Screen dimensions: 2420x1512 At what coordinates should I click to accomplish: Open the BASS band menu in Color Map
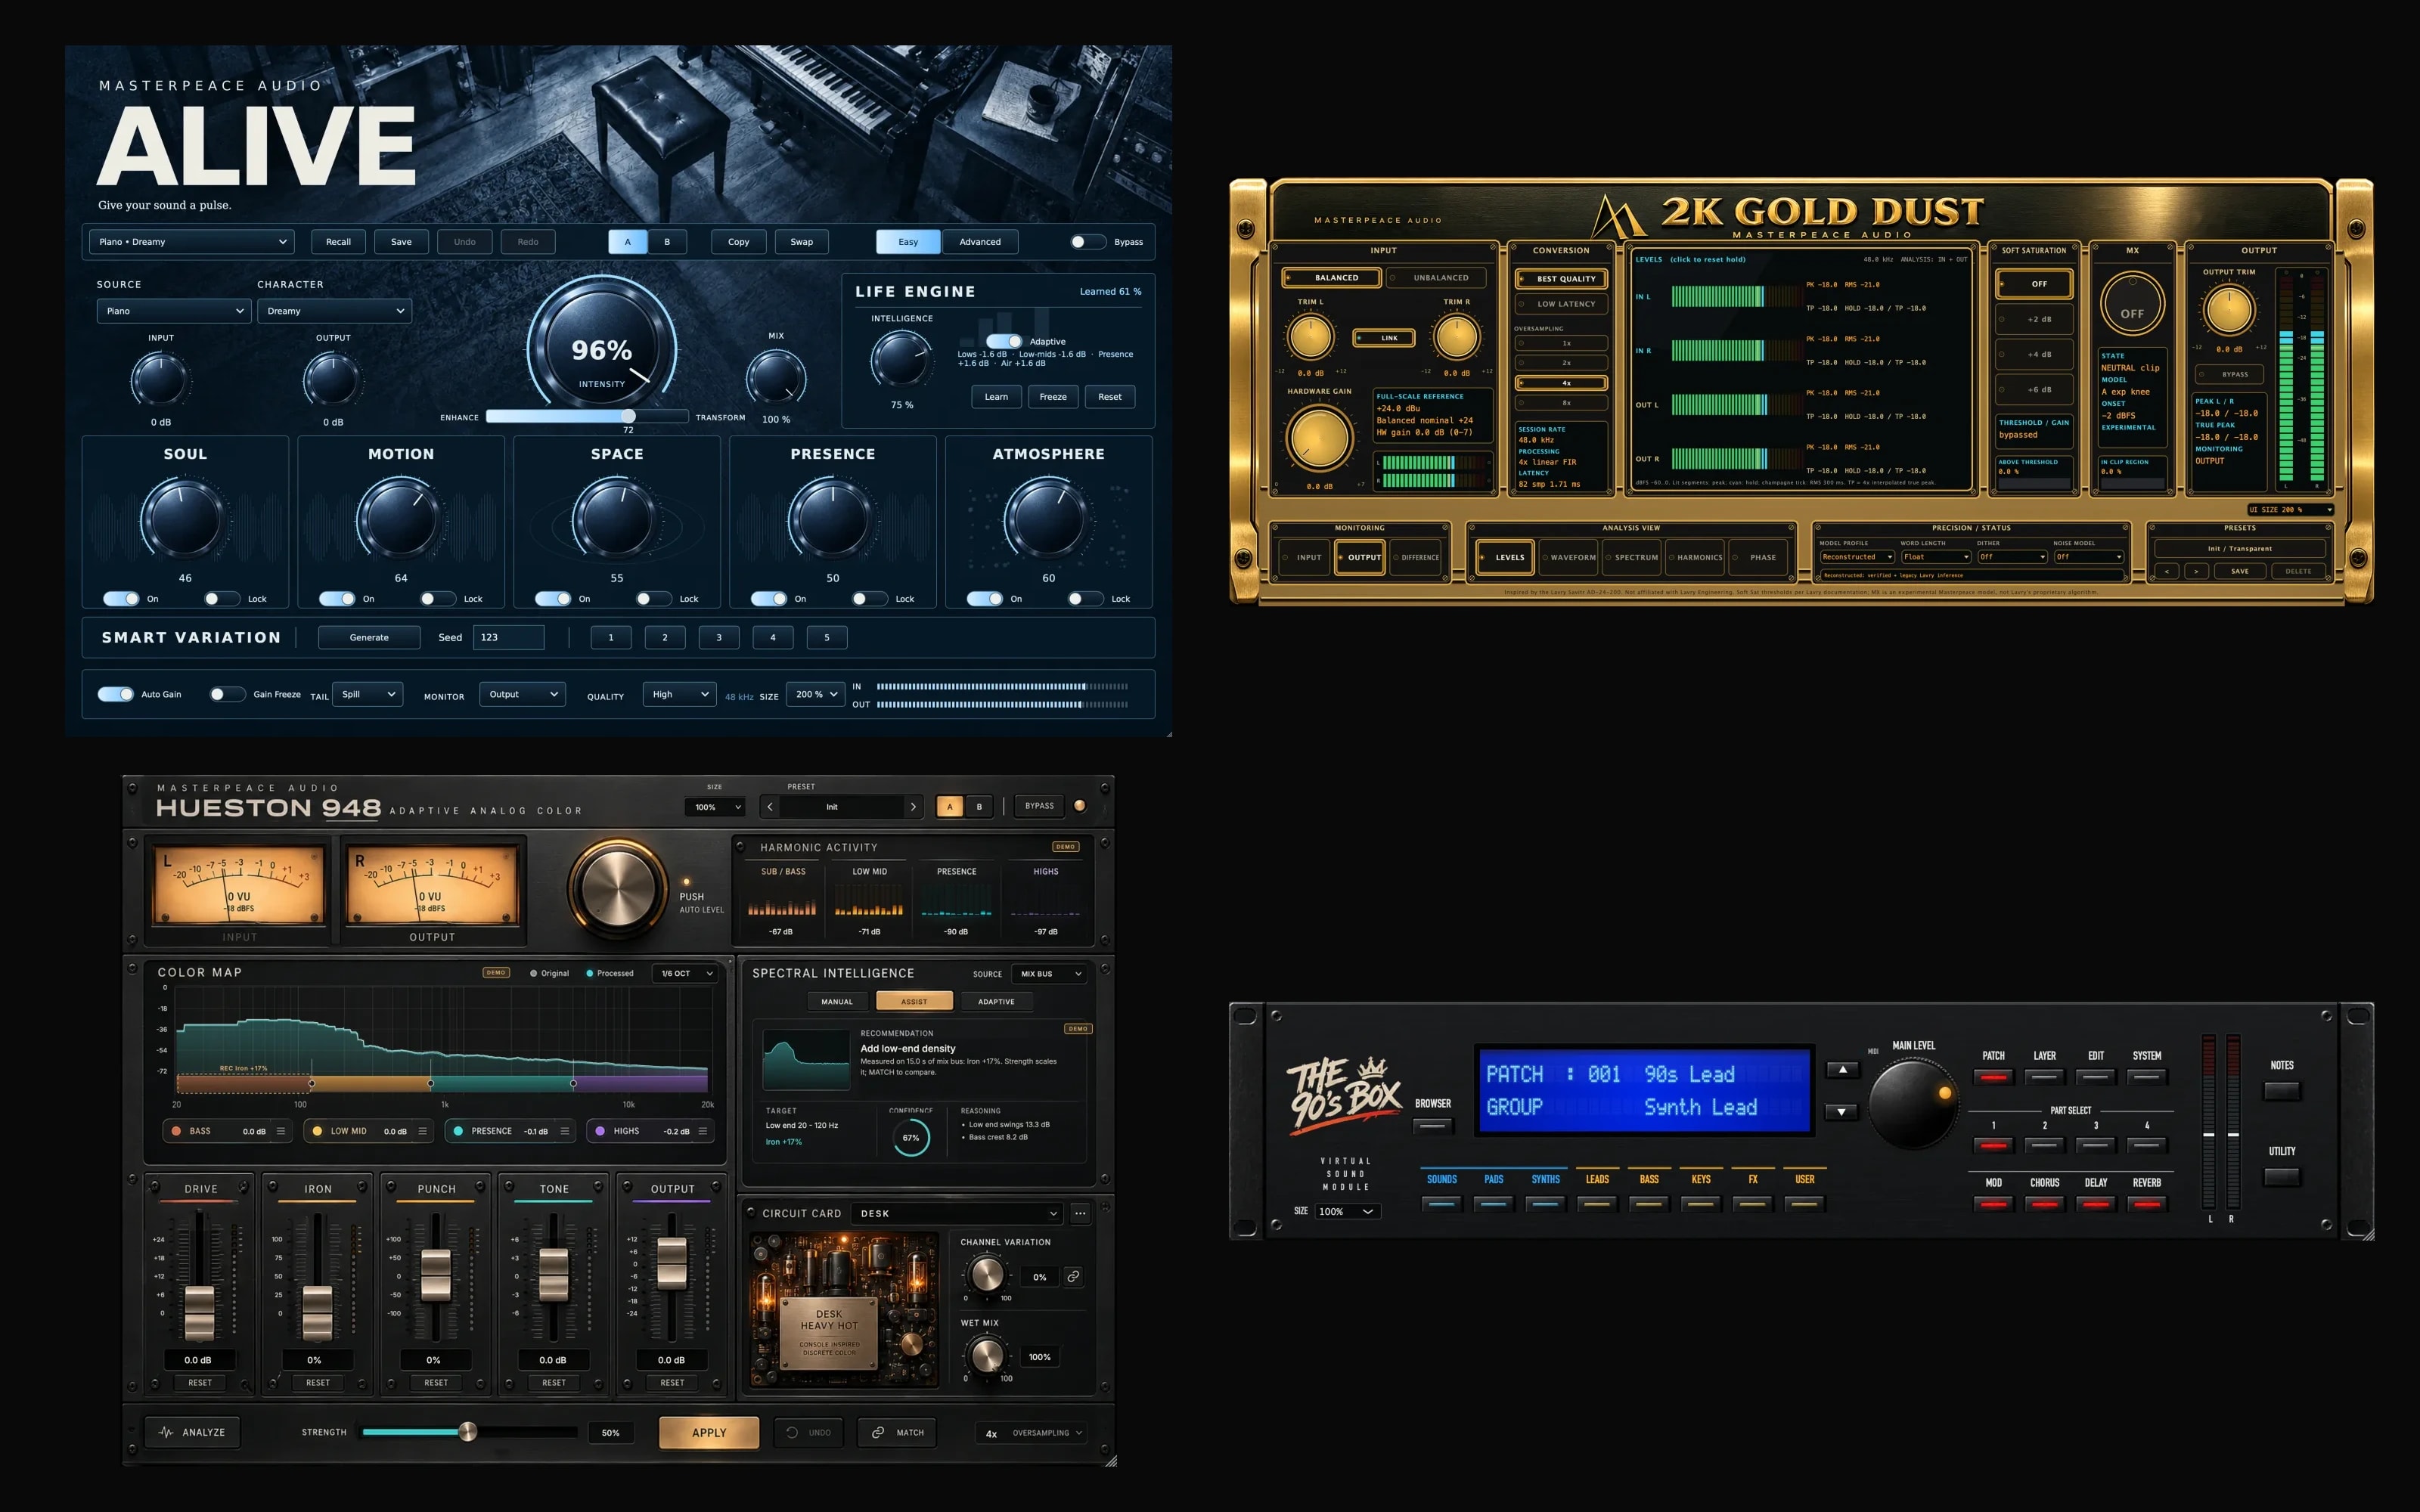(281, 1131)
